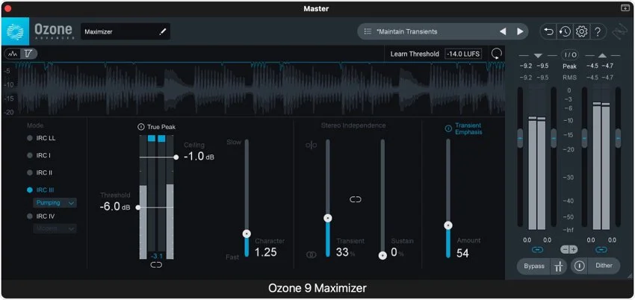Click the input meter down triangle
The width and height of the screenshot is (635, 300).
point(538,55)
